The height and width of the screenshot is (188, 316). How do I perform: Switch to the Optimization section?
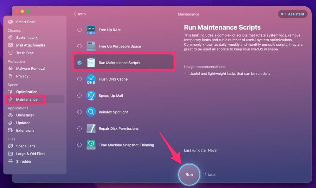(27, 92)
